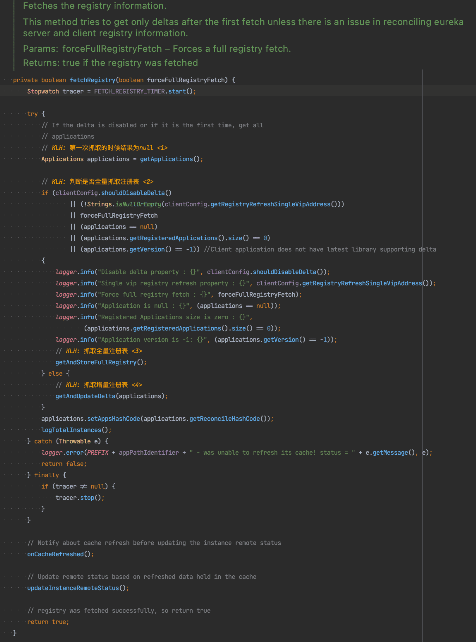Click the getAndUpdateDelta(applications) call
The image size is (476, 642).
[x=110, y=396]
